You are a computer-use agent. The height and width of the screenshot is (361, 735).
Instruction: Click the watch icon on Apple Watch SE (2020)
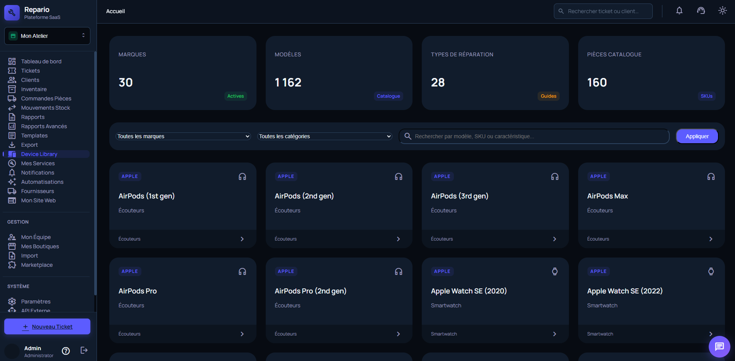[555, 271]
